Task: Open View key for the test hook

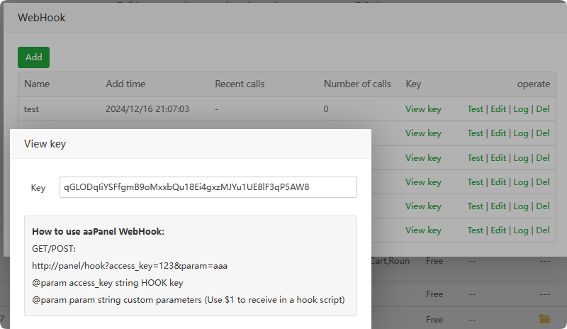Action: (x=423, y=109)
